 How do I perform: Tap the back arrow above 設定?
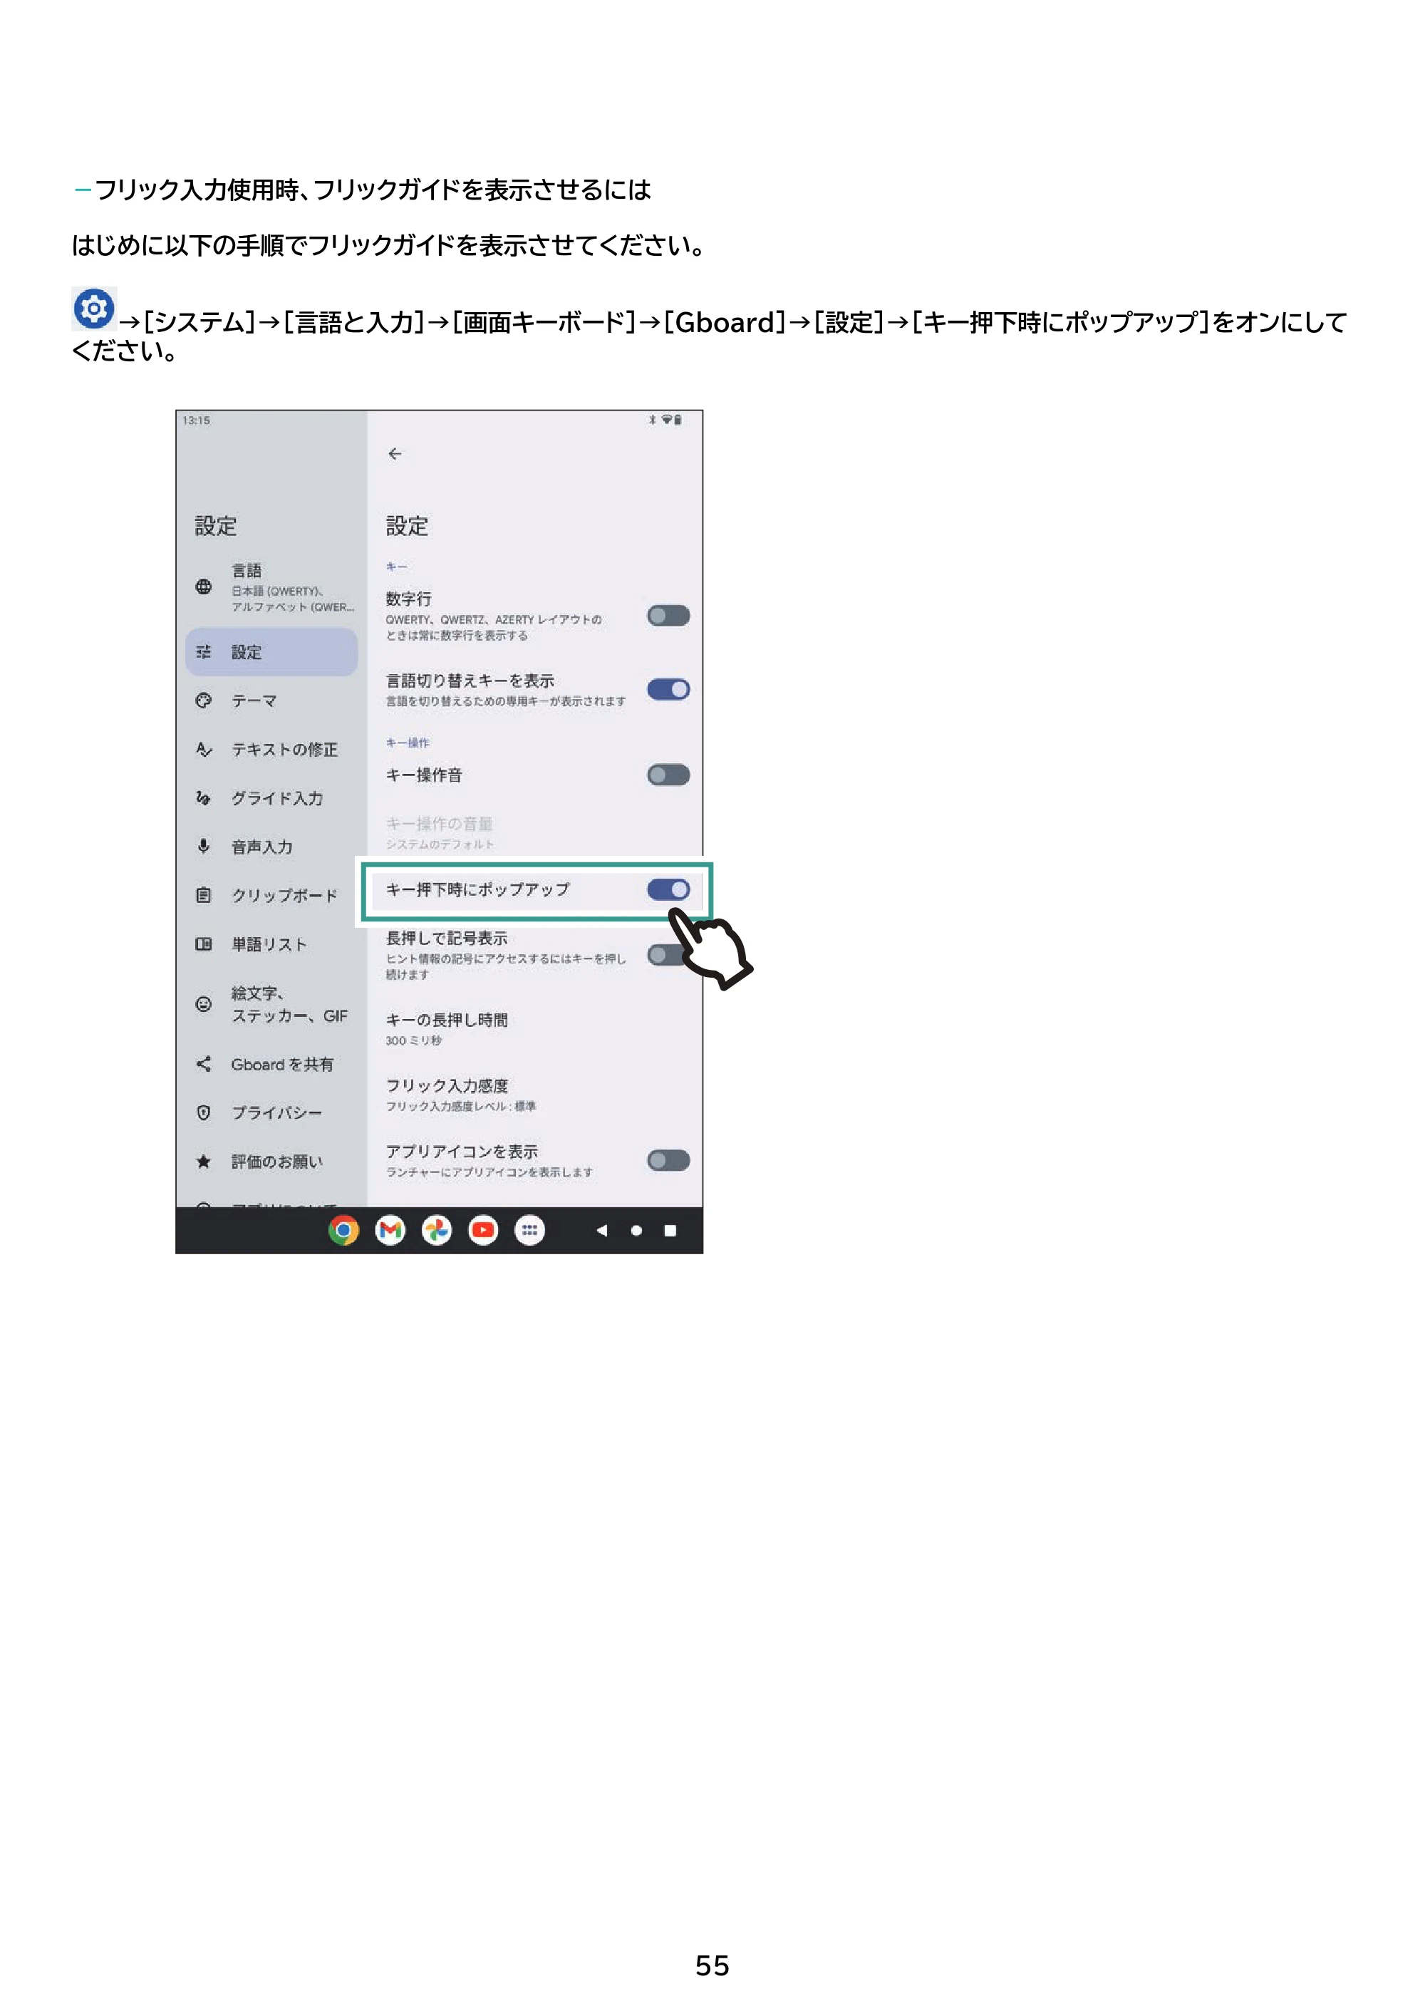tap(394, 454)
